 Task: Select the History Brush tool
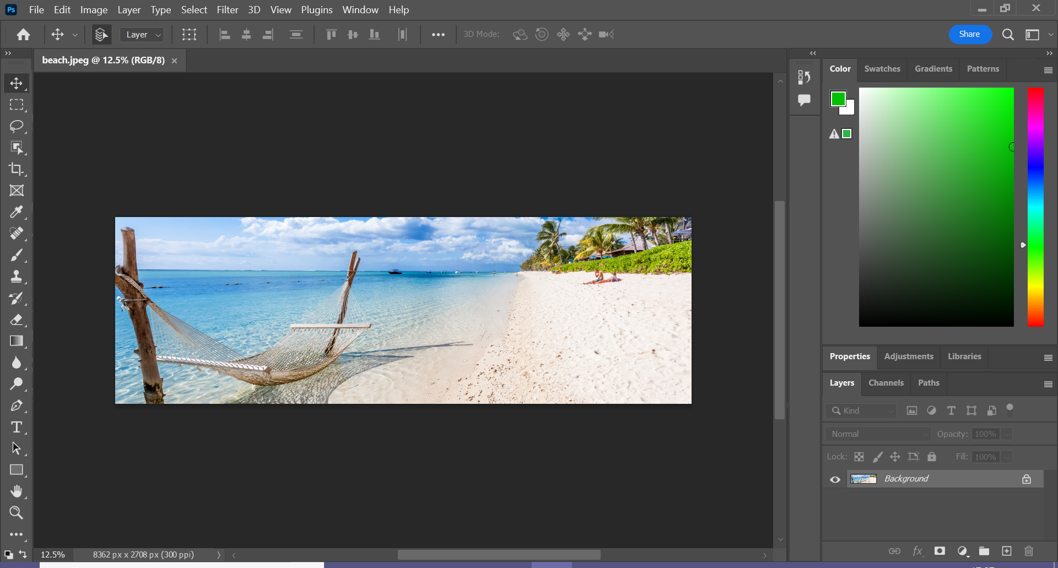[x=17, y=298]
